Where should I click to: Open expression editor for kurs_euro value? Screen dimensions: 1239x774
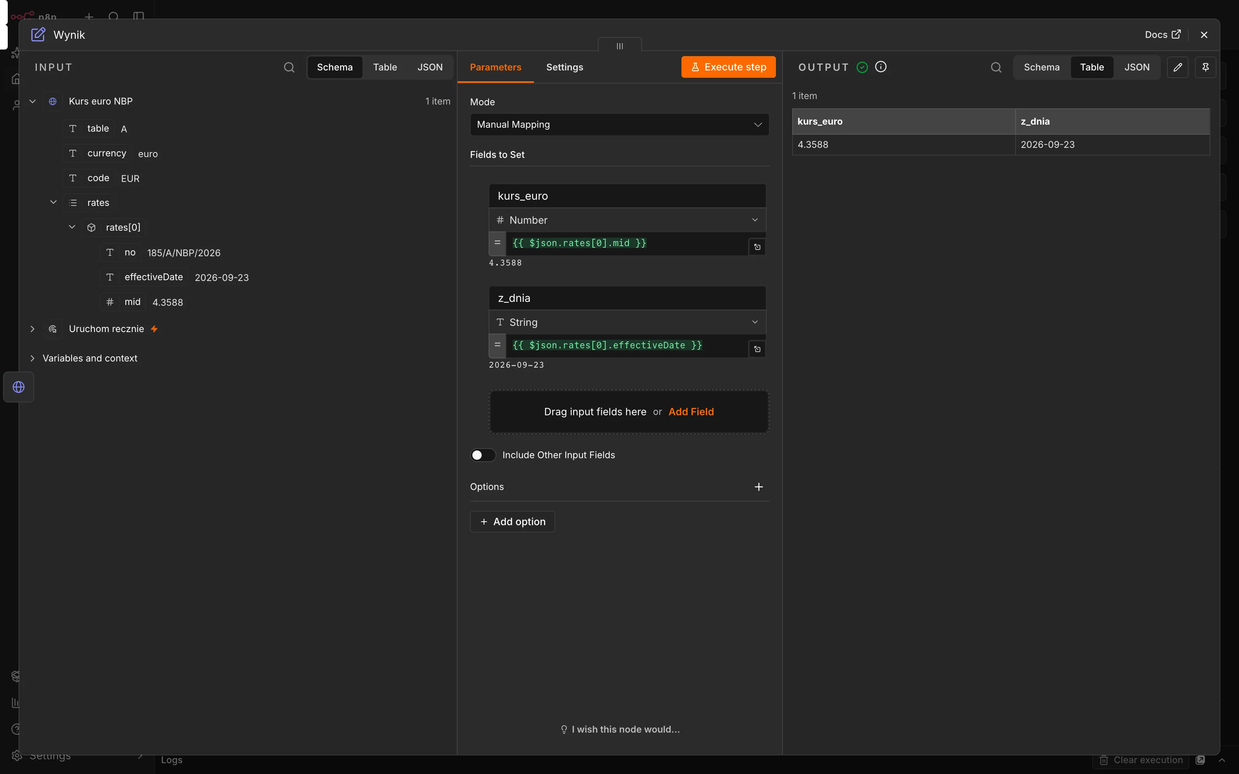pyautogui.click(x=757, y=247)
